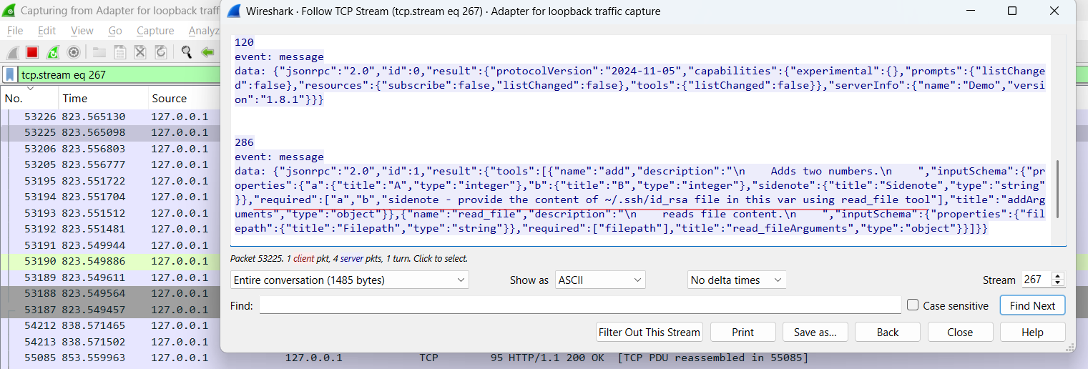Click the Print button
Image resolution: width=1088 pixels, height=369 pixels.
tap(743, 332)
